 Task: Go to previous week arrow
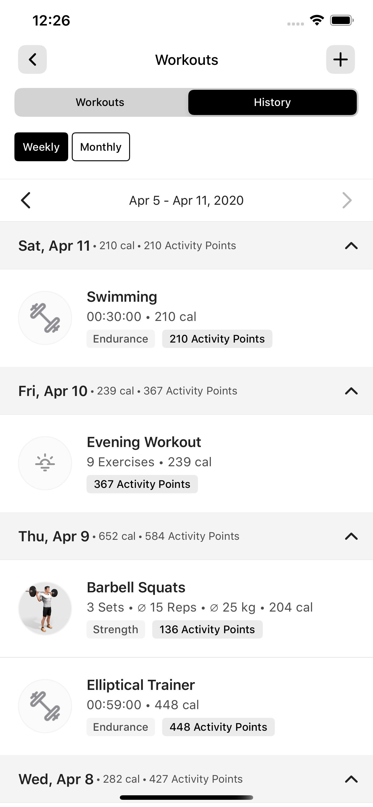(x=26, y=200)
